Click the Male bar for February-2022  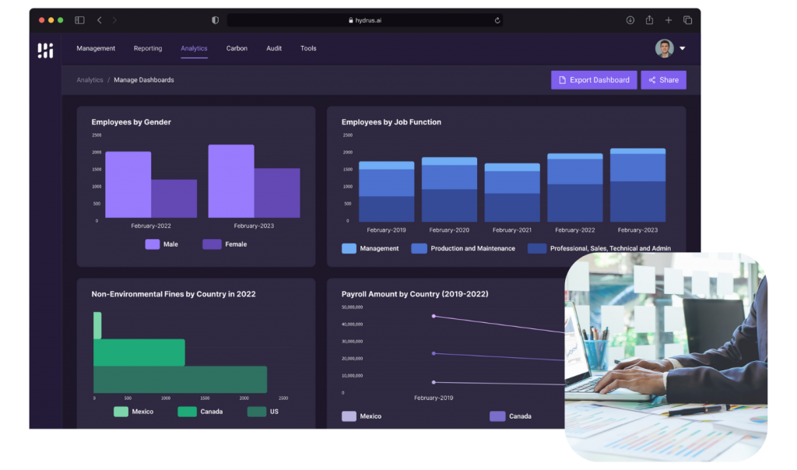click(128, 184)
